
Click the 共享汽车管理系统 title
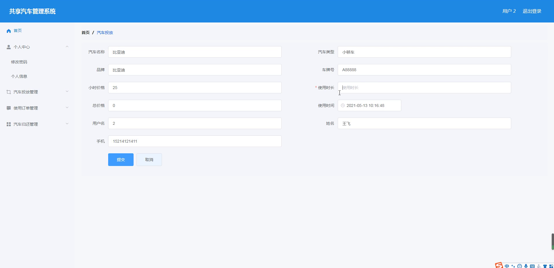[32, 11]
